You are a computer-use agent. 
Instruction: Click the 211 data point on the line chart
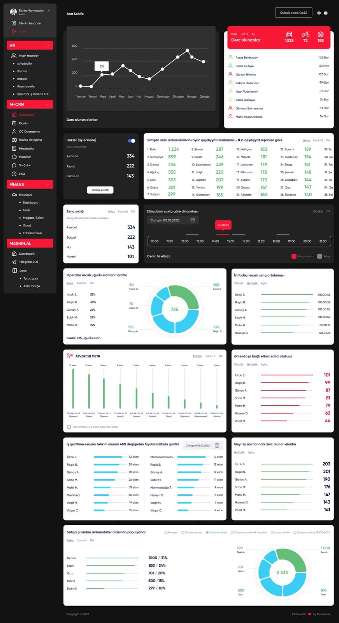point(102,74)
